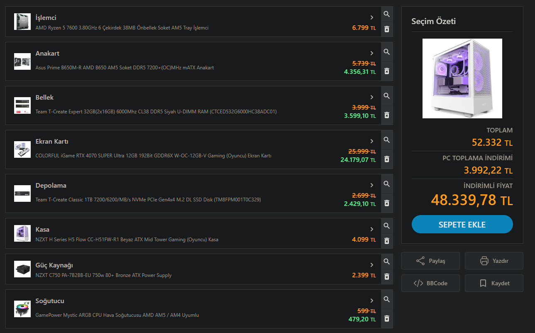Expand the Bellek row chevron

(372, 97)
